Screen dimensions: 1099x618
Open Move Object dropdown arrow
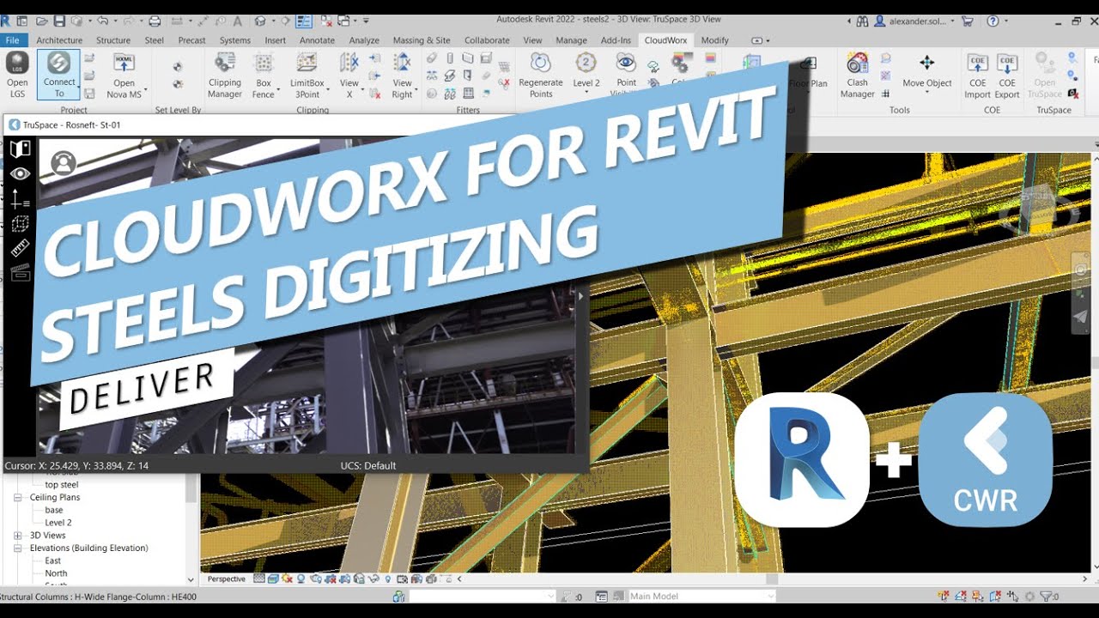point(927,91)
